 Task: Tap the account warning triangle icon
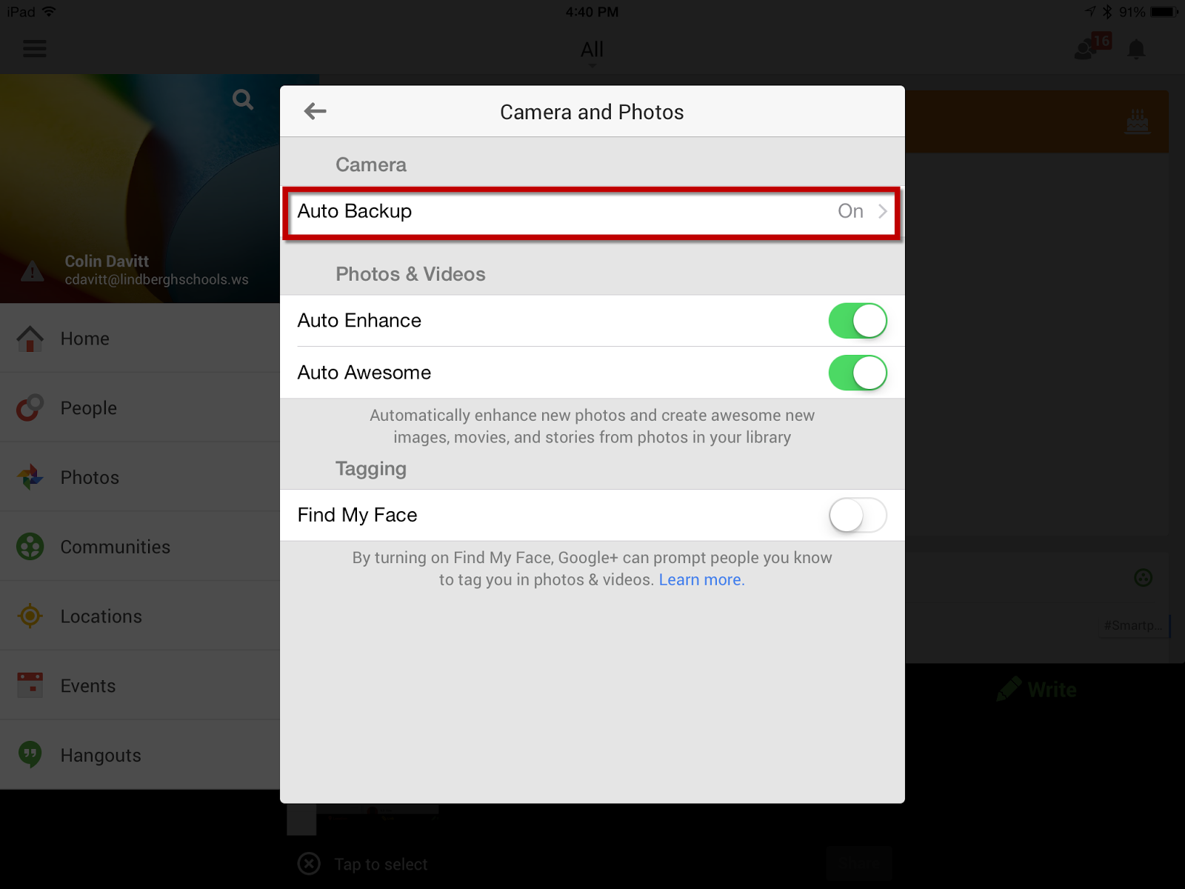(x=33, y=271)
